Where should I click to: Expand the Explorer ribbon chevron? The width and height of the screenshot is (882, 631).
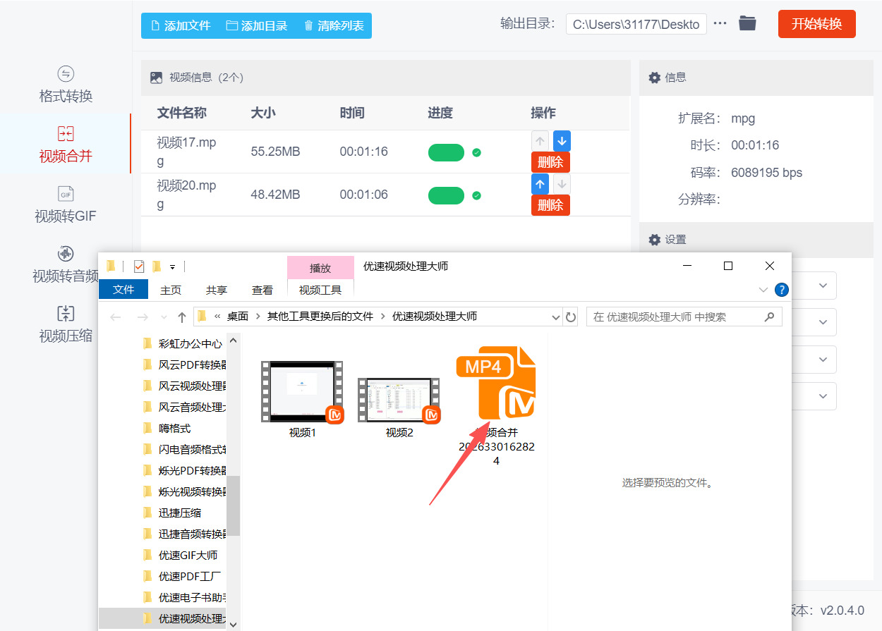[x=763, y=290]
